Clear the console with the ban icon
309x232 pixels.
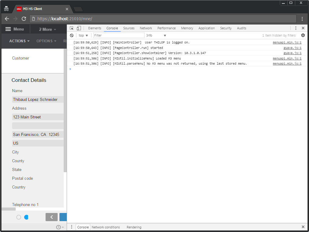coord(72,35)
